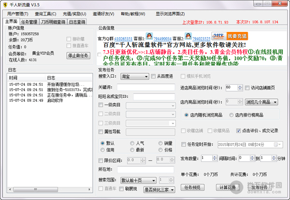Choose the 价格 sort radio option
This screenshot has height=200, width=290.
(x=160, y=150)
